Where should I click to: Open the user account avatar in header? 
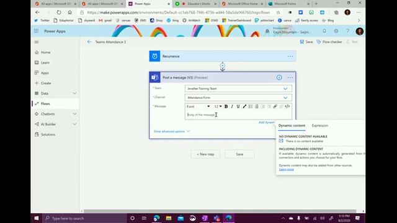[360, 31]
